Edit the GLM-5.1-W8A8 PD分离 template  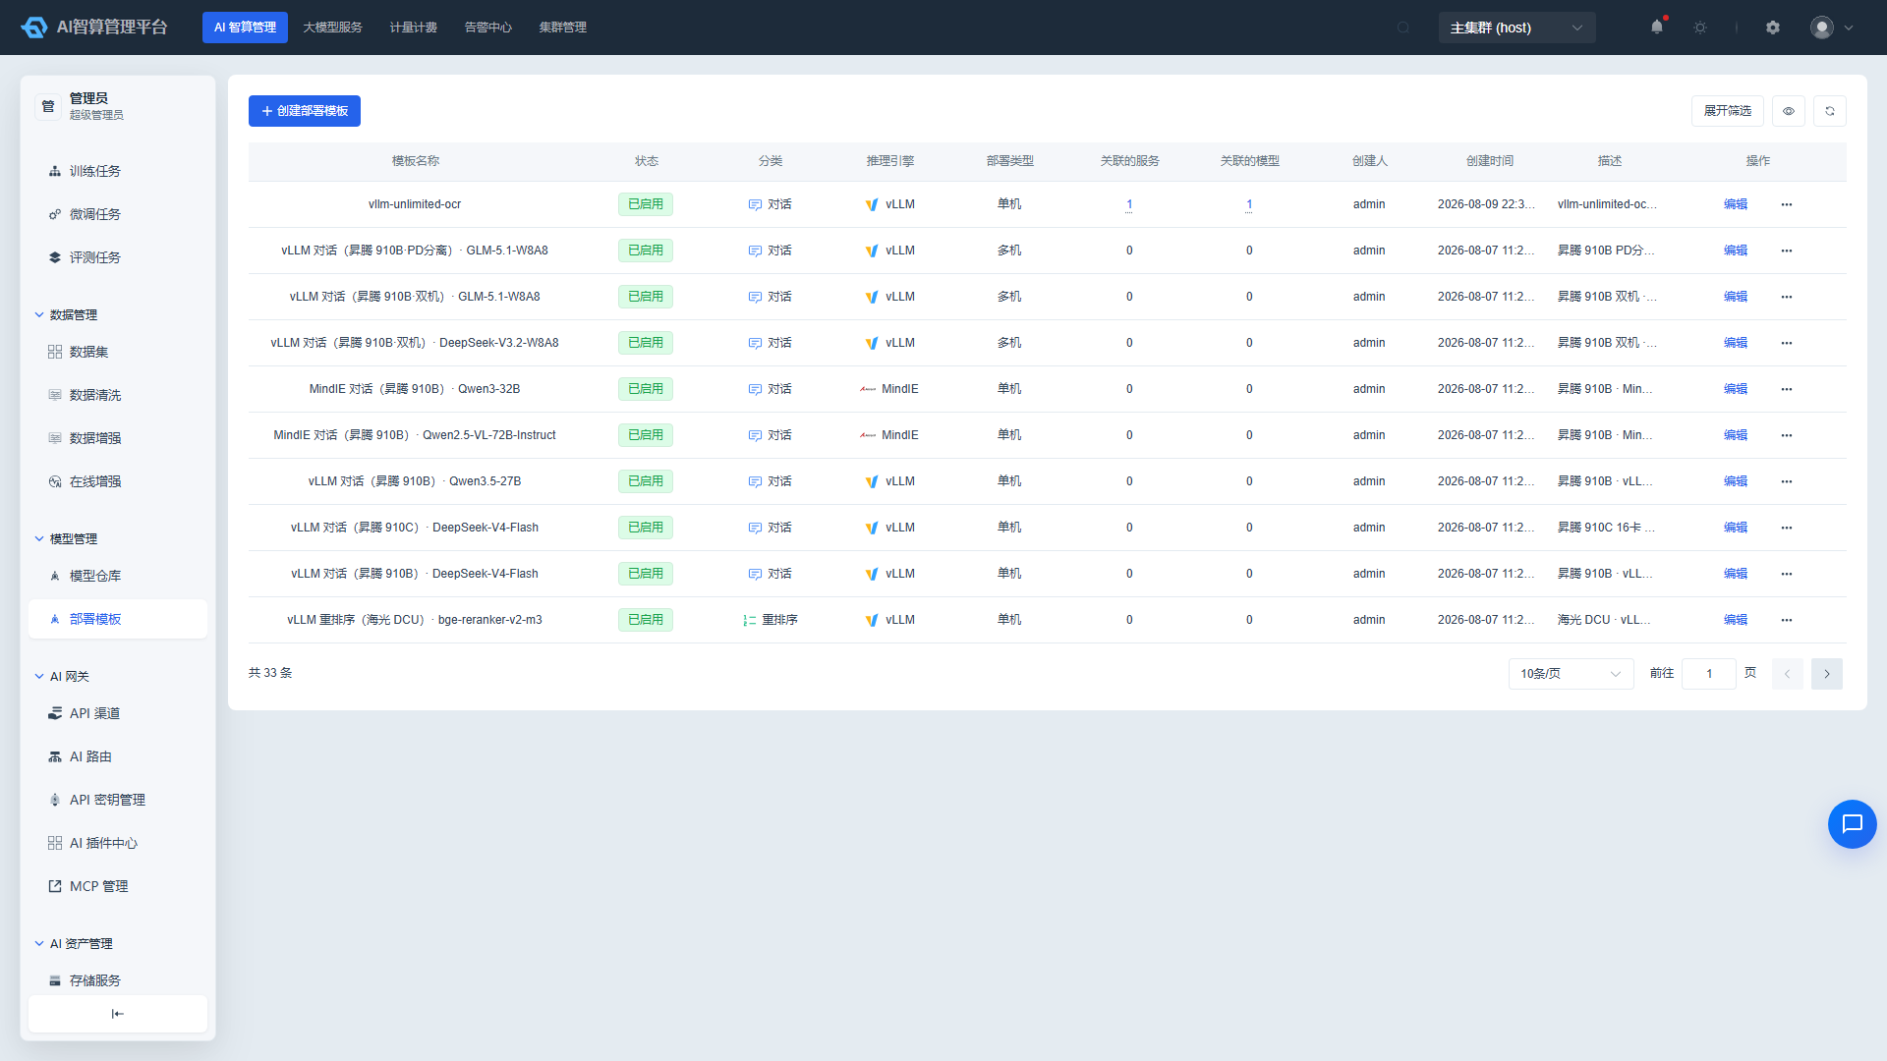[1736, 251]
